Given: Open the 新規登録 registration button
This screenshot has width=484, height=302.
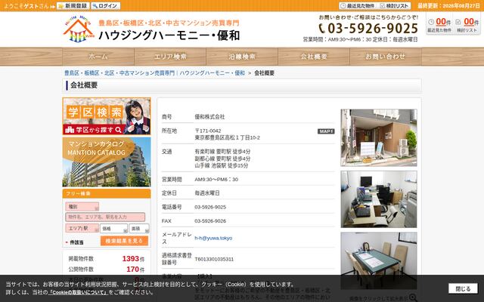Looking at the screenshot, I should coord(73,6).
